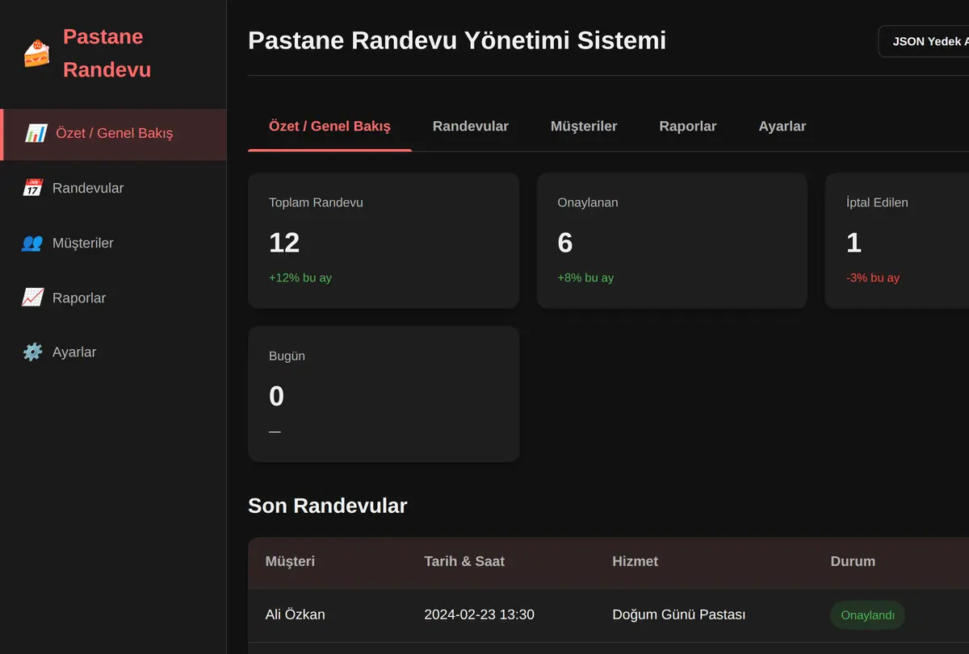969x654 pixels.
Task: Switch to the Ayarlar tab
Action: pyautogui.click(x=782, y=127)
